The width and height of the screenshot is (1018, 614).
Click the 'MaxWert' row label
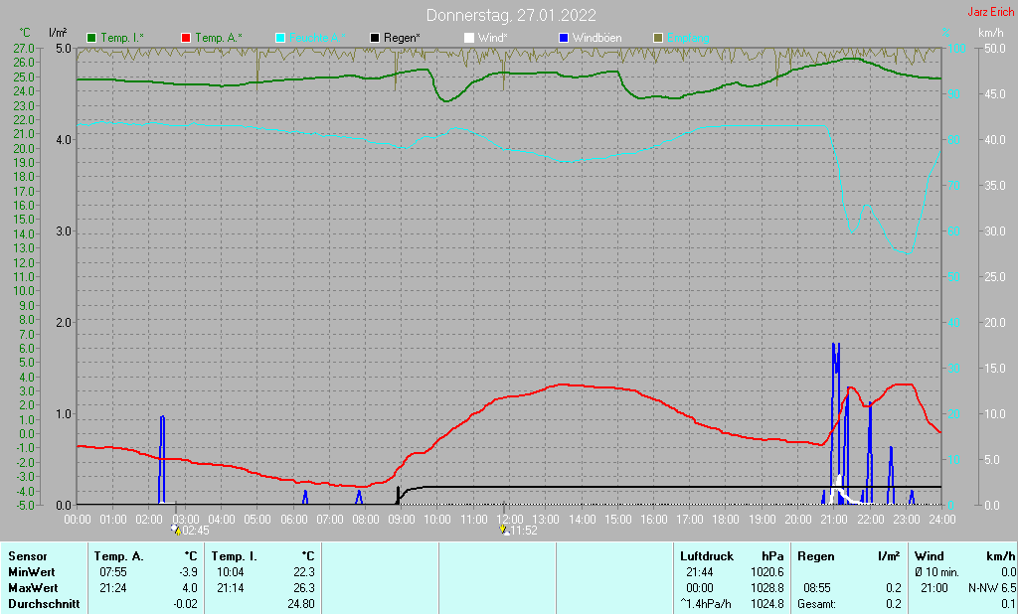[33, 588]
